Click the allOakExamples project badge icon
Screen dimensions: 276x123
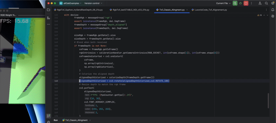(x=61, y=3)
